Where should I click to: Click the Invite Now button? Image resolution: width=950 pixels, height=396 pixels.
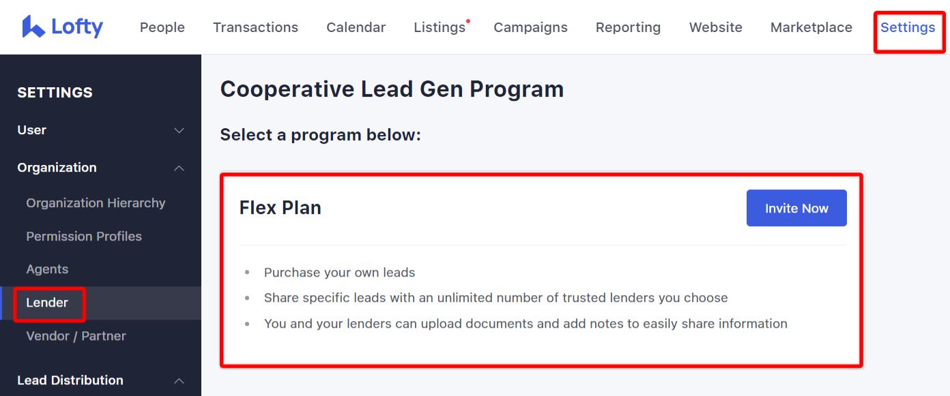pos(796,208)
